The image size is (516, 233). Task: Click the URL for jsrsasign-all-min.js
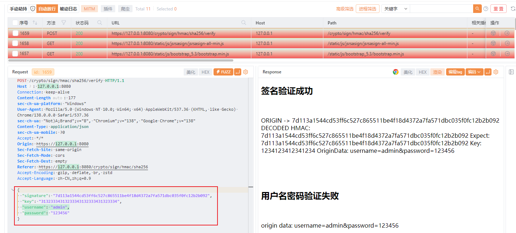168,43
